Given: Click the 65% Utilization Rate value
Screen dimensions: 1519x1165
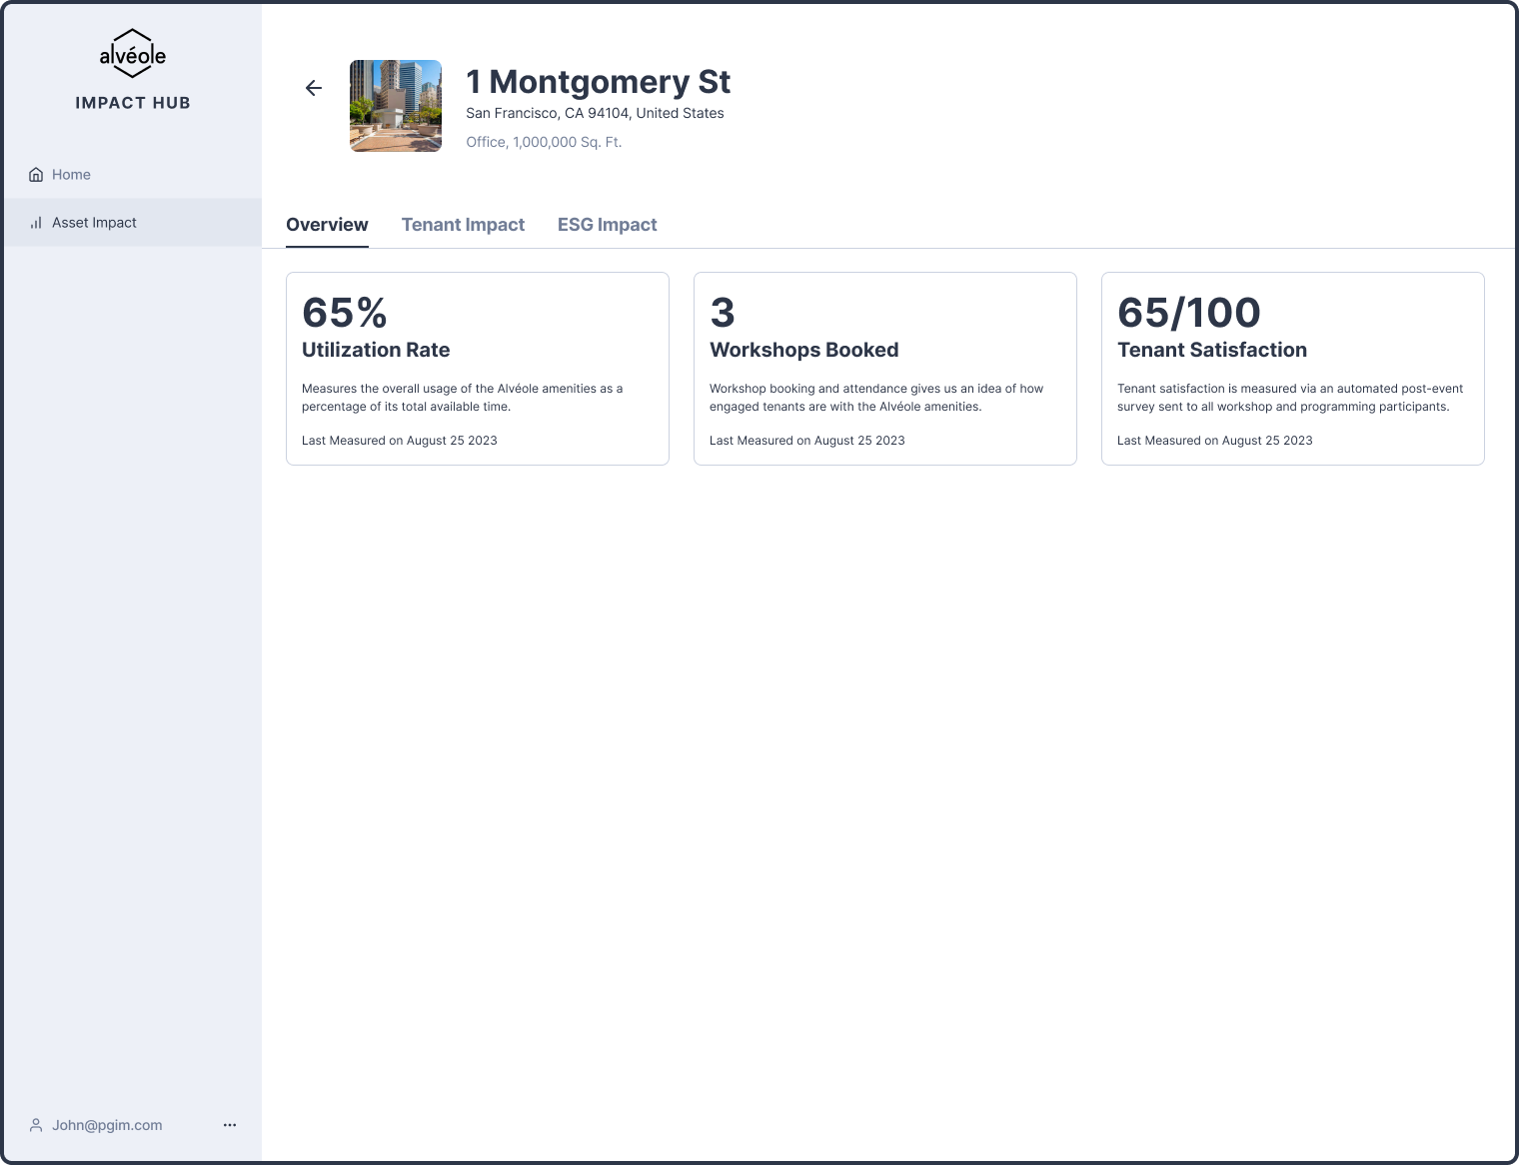Looking at the screenshot, I should [345, 313].
